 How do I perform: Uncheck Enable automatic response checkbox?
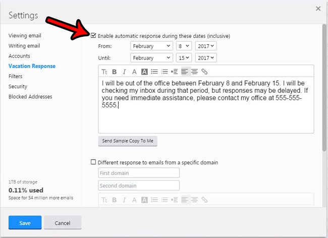[93, 35]
